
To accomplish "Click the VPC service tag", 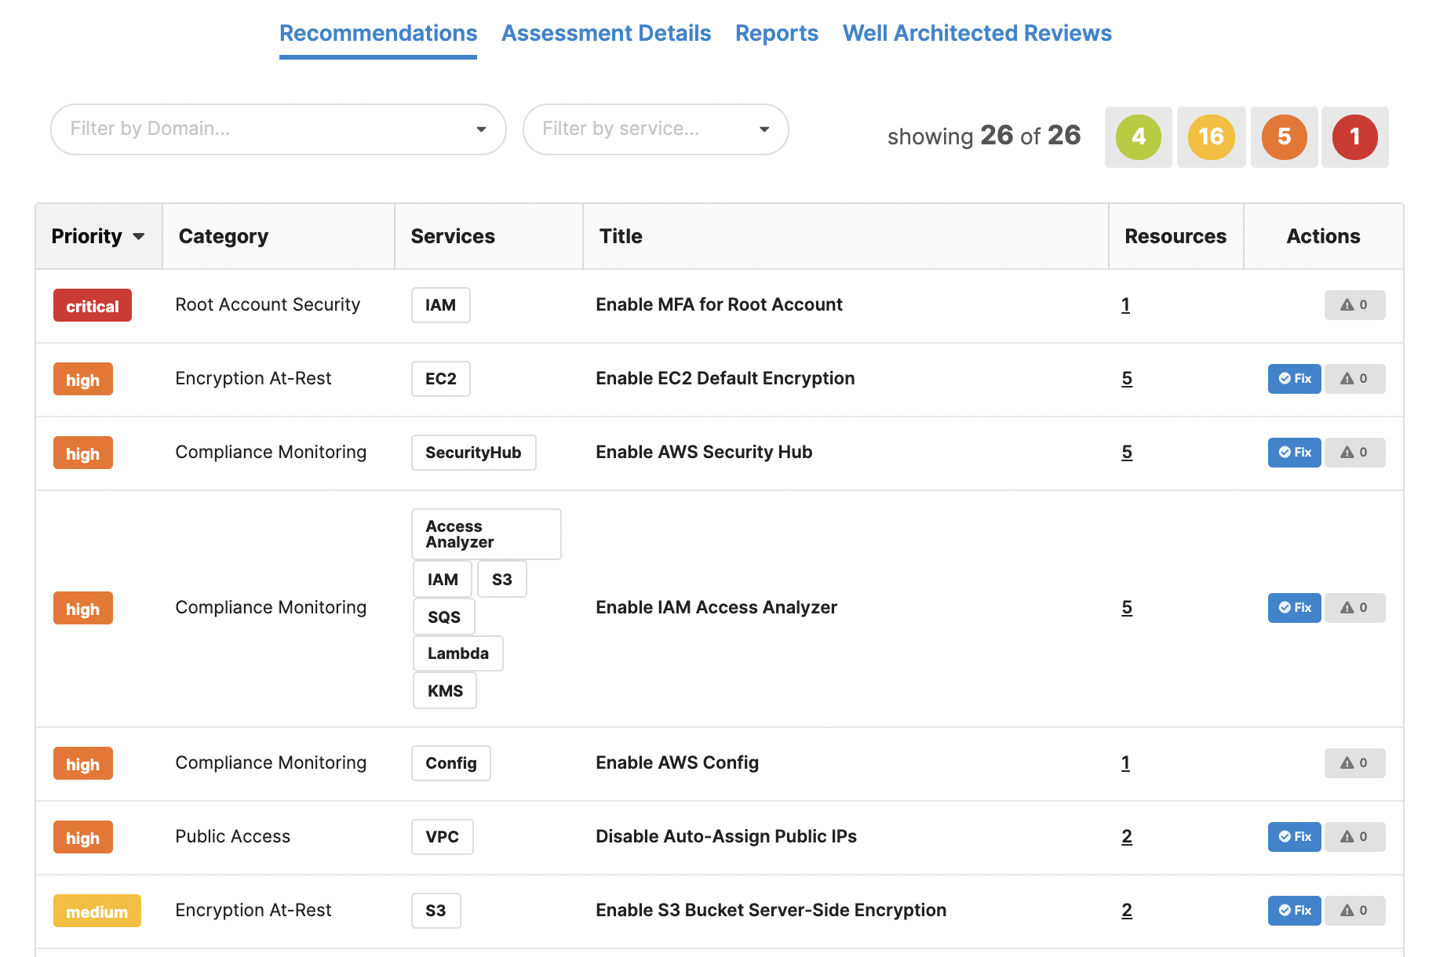I will click(x=443, y=837).
